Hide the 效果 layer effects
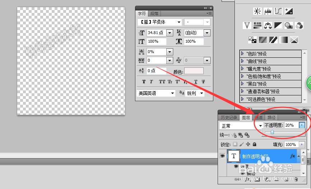 [236, 166]
